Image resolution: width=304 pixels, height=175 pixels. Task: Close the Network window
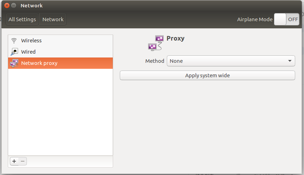point(7,5)
